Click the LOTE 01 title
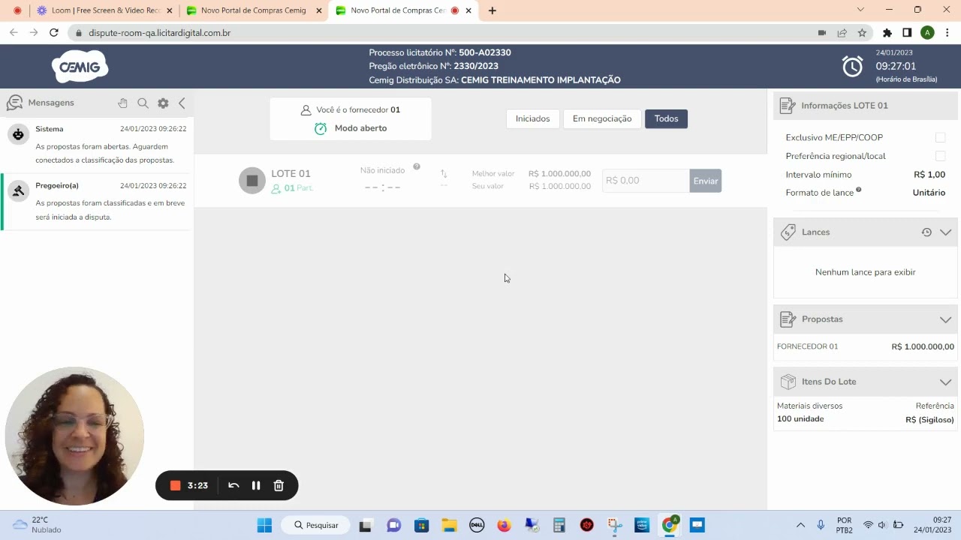Viewport: 961px width, 540px height. 291,173
